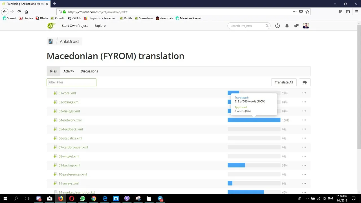Save page to Pocket icon
Viewport: 361px width, 203px height.
pyautogui.click(x=301, y=12)
